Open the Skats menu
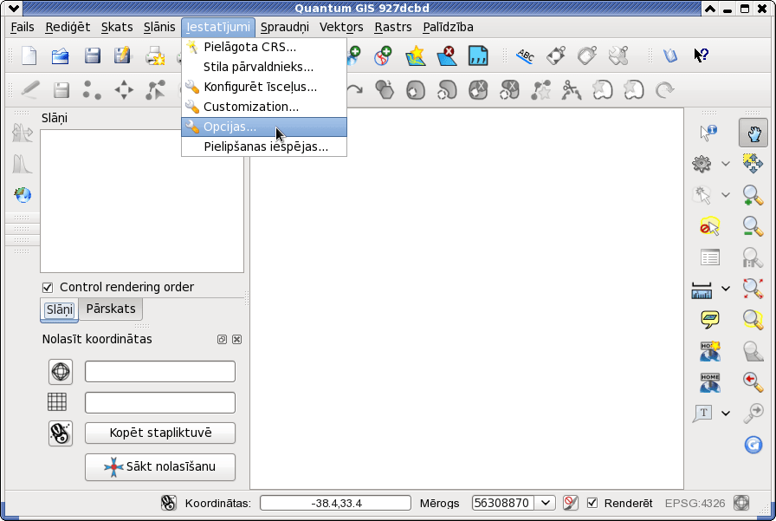The image size is (776, 521). [117, 27]
